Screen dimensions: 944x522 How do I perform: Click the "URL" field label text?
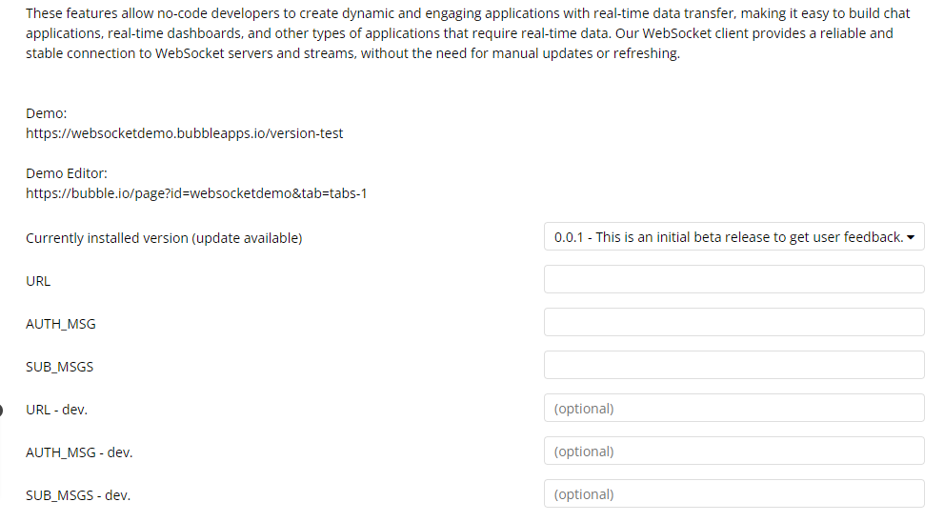(38, 281)
